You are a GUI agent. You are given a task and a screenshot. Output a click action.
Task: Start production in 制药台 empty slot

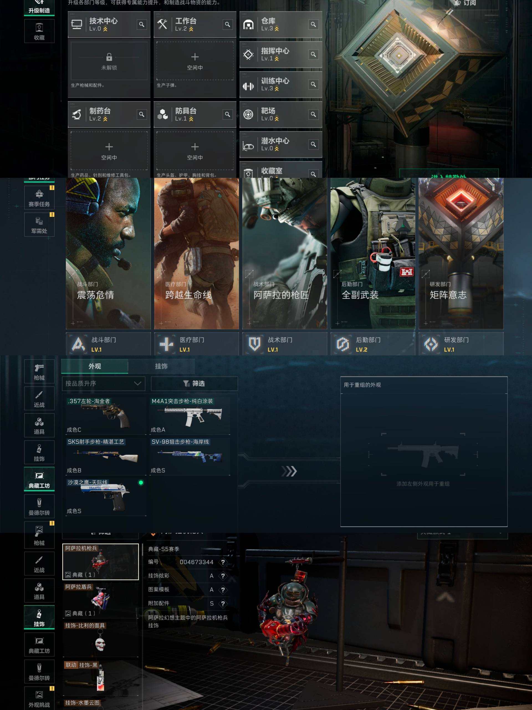point(109,151)
